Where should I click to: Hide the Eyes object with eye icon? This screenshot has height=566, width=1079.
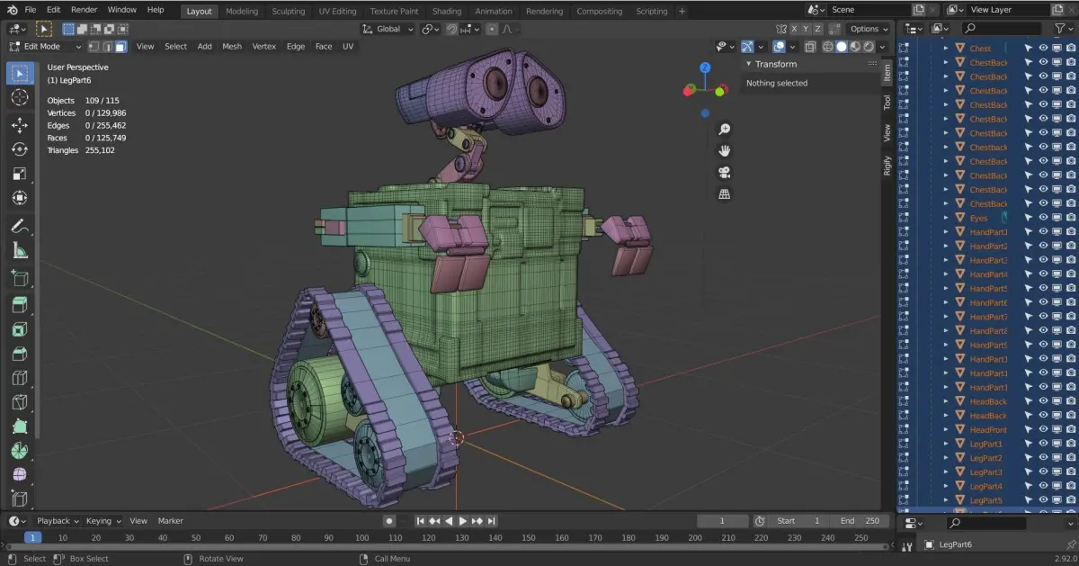(1043, 218)
